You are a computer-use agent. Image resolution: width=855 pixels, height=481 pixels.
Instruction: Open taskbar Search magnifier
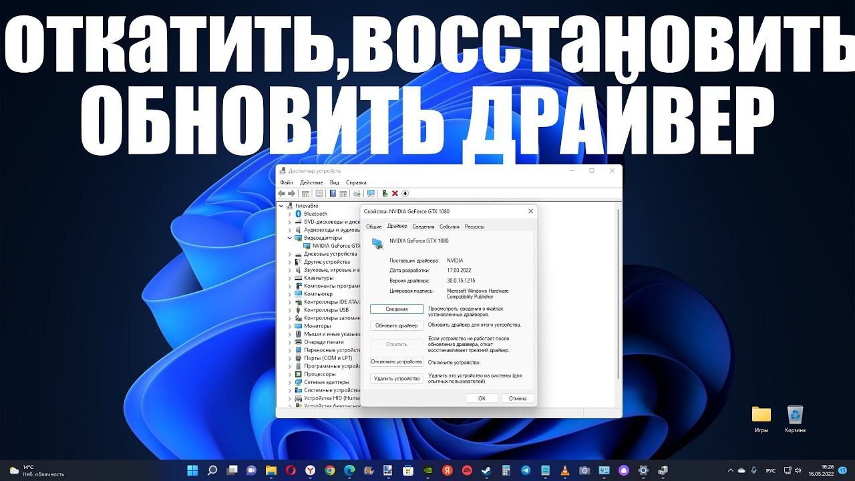pos(212,470)
